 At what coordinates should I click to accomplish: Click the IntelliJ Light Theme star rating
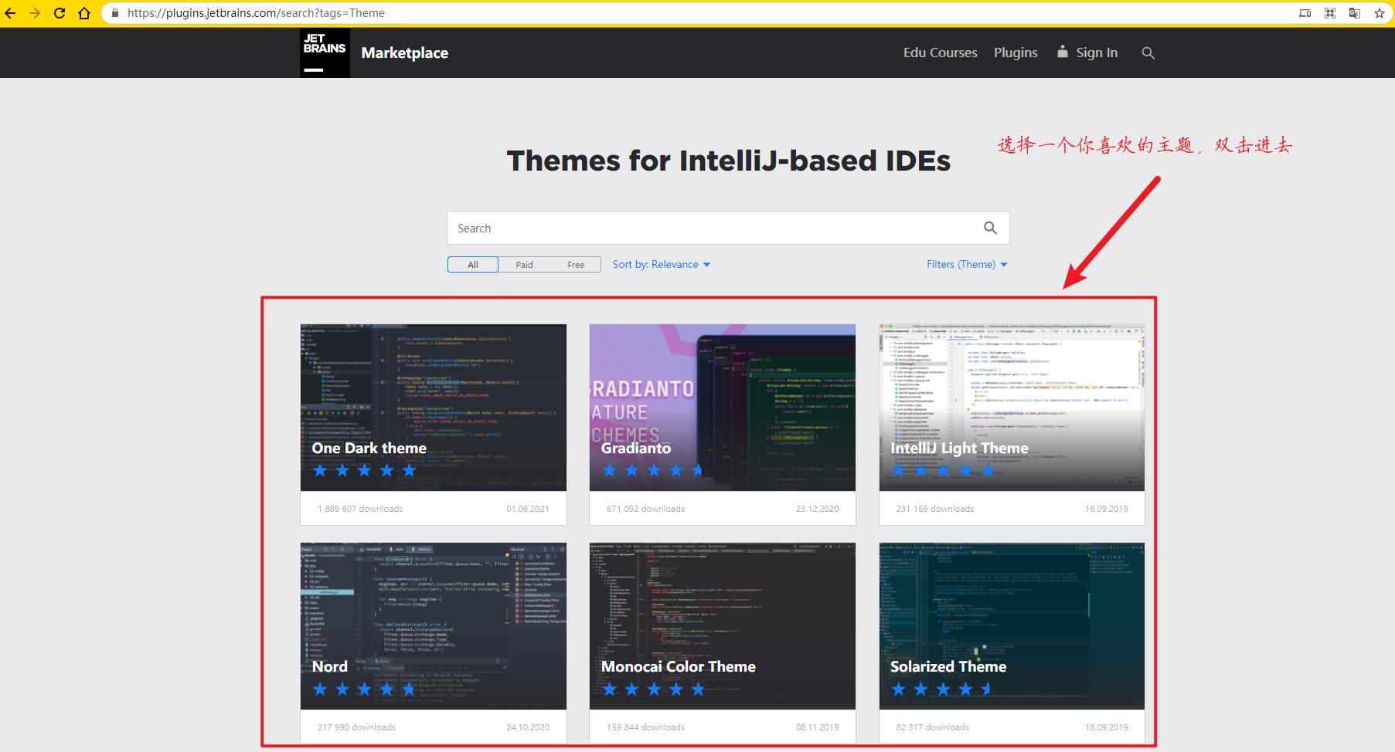click(943, 470)
